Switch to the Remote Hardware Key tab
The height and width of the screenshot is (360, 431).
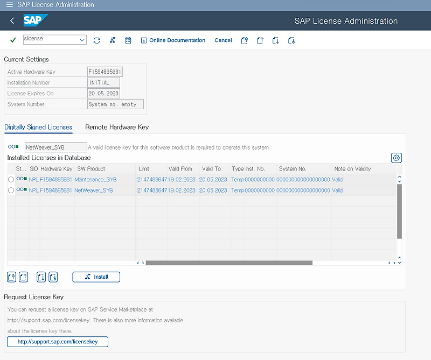[116, 128]
